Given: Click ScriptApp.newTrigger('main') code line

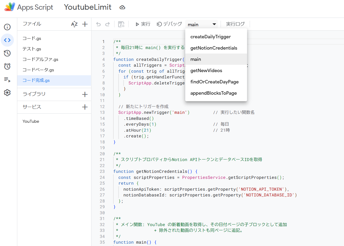Looking at the screenshot, I should [x=154, y=113].
